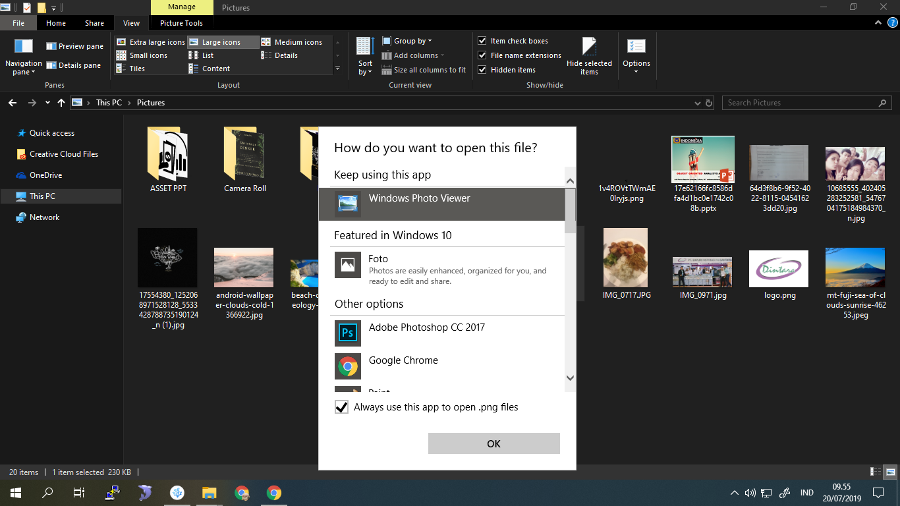Switch to the Share ribbon tab
This screenshot has width=900, height=506.
[94, 23]
